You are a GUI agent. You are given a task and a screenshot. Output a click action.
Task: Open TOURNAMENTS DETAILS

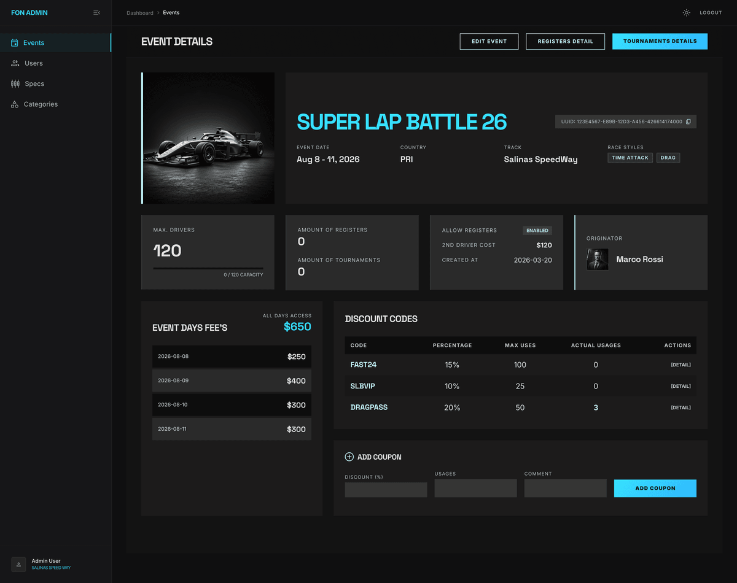click(x=660, y=41)
